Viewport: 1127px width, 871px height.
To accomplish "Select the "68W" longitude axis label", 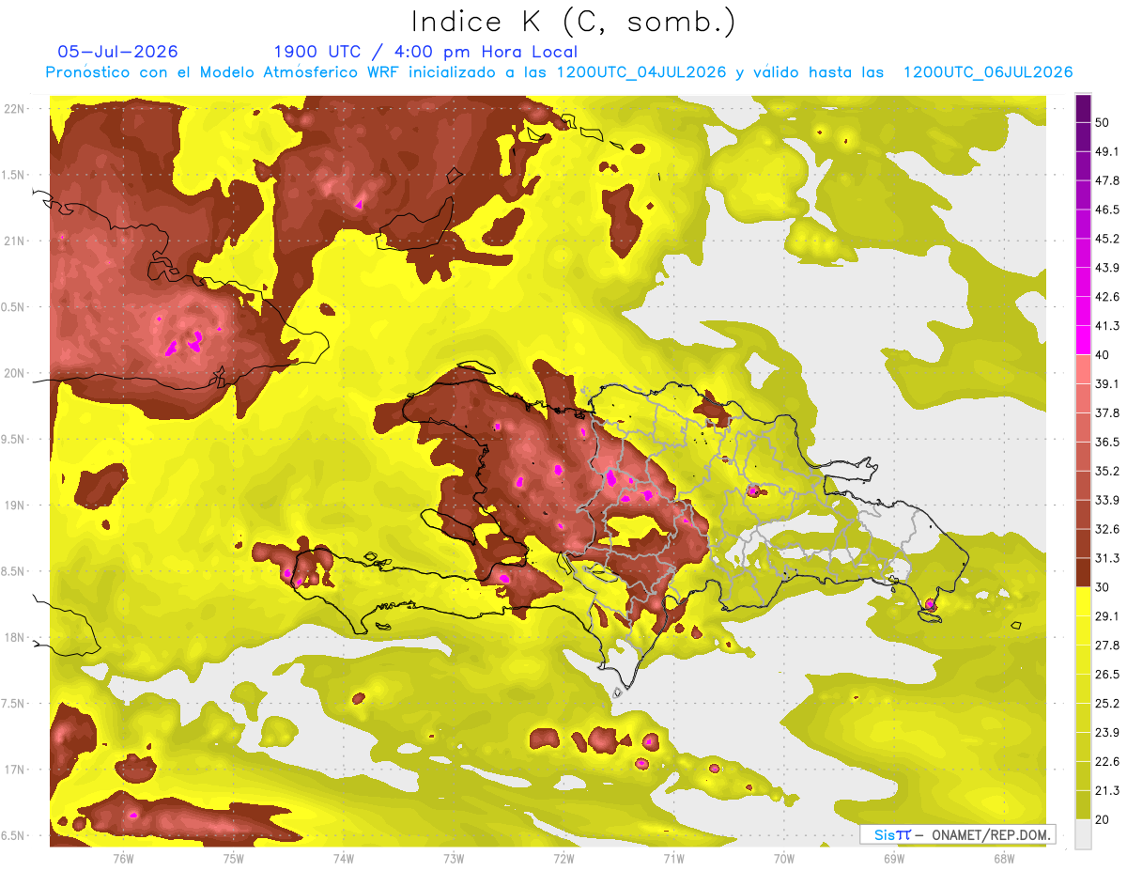I will pyautogui.click(x=1004, y=859).
